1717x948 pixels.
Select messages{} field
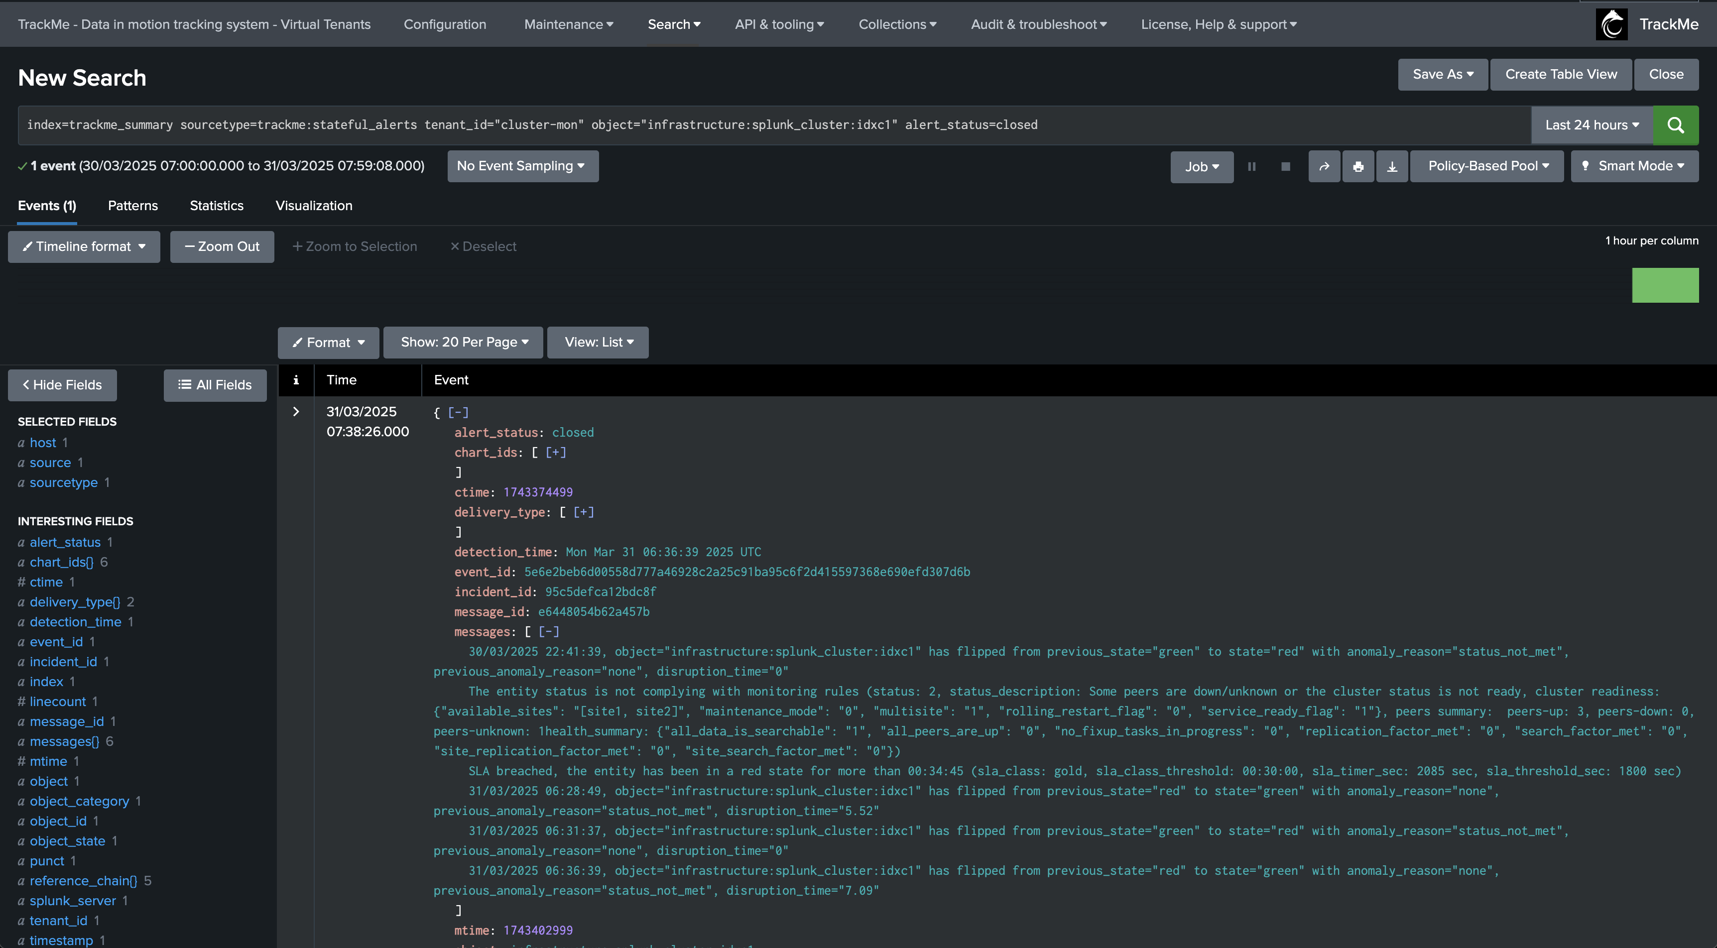coord(64,741)
